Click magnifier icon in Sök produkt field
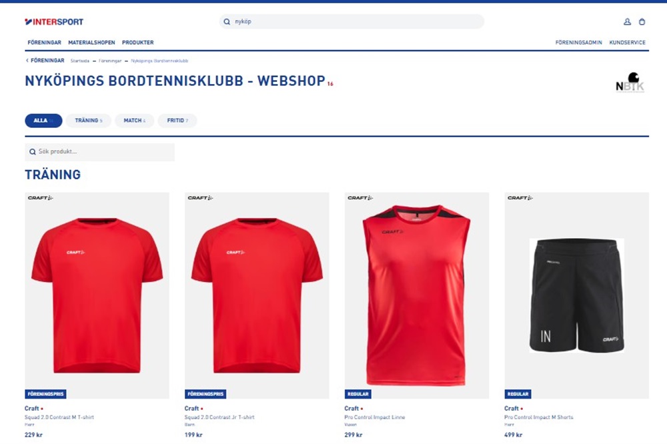This screenshot has height=444, width=667. 32,152
